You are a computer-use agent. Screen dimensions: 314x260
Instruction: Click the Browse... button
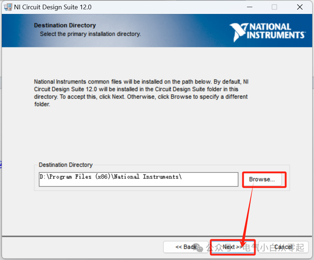pyautogui.click(x=262, y=179)
